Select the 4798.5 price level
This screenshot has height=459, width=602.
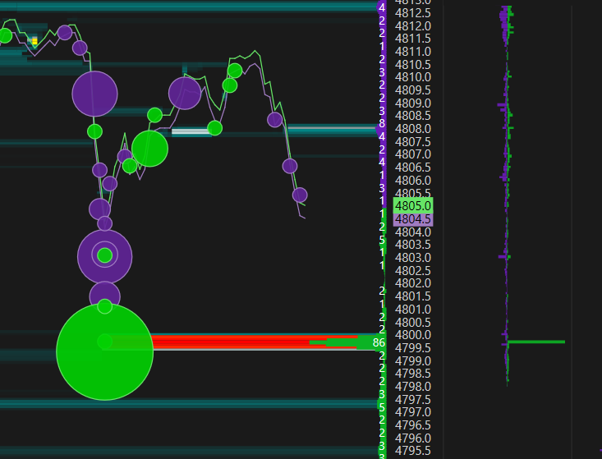tap(413, 374)
